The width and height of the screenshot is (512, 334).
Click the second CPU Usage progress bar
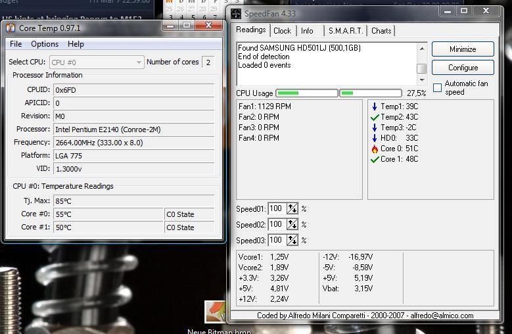tap(371, 93)
